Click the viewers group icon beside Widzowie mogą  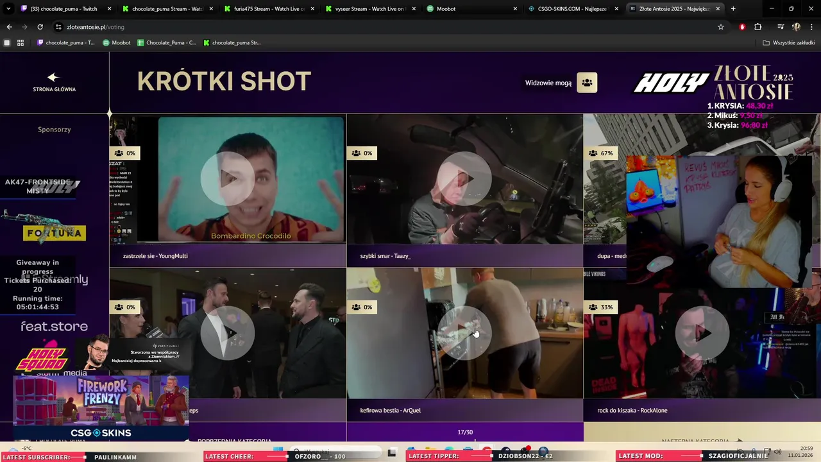pyautogui.click(x=587, y=83)
